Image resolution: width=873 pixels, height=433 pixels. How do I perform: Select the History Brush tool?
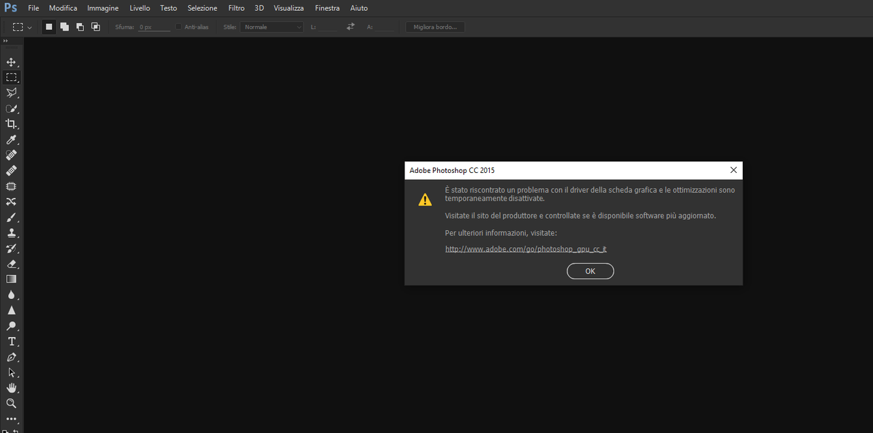click(11, 248)
